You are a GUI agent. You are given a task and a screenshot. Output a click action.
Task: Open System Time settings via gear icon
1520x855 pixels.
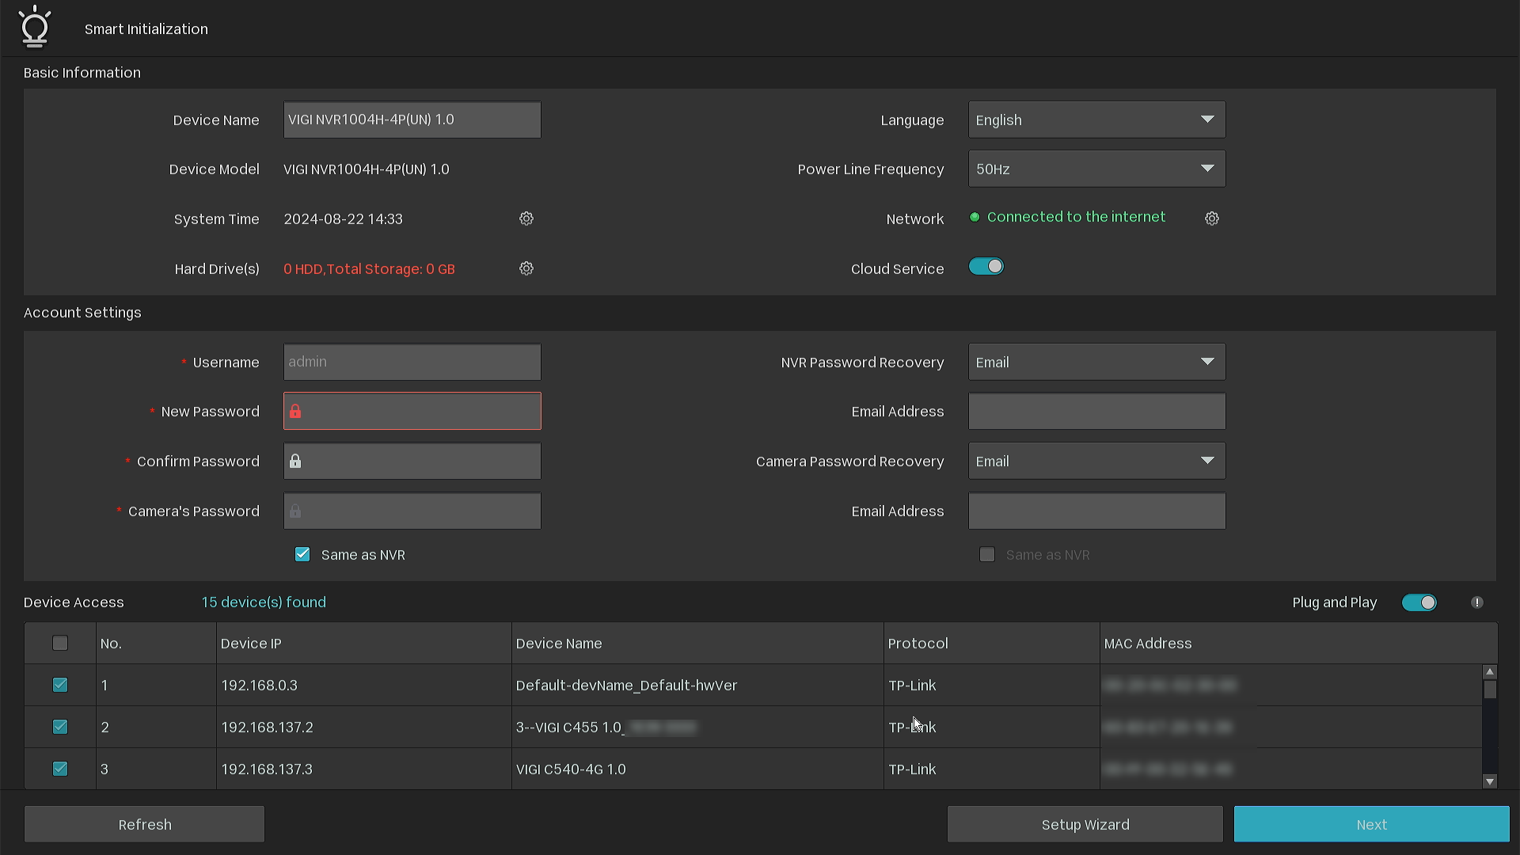526,218
